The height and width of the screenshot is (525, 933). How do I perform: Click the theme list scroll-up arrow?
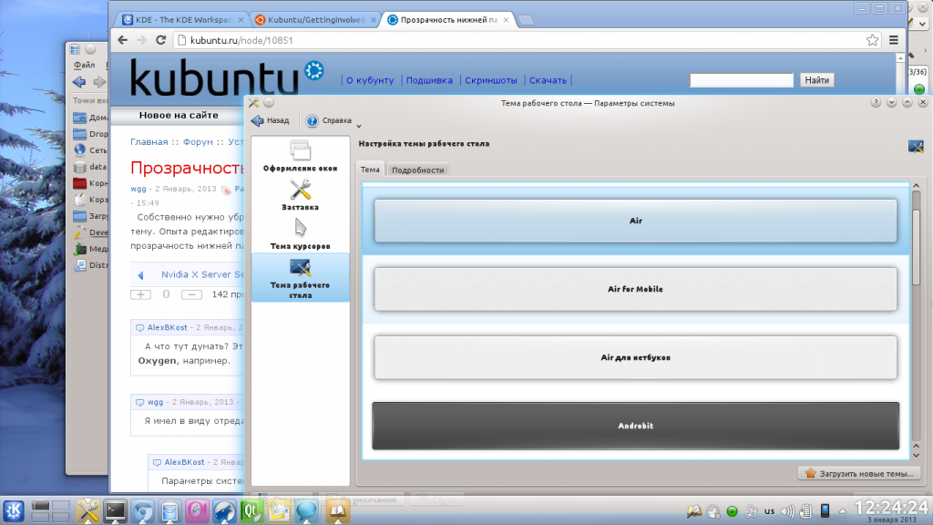pyautogui.click(x=917, y=186)
